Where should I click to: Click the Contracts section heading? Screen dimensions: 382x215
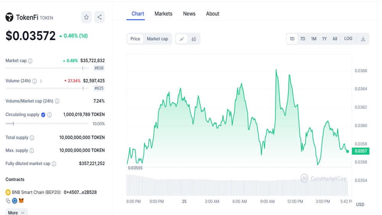click(x=15, y=179)
